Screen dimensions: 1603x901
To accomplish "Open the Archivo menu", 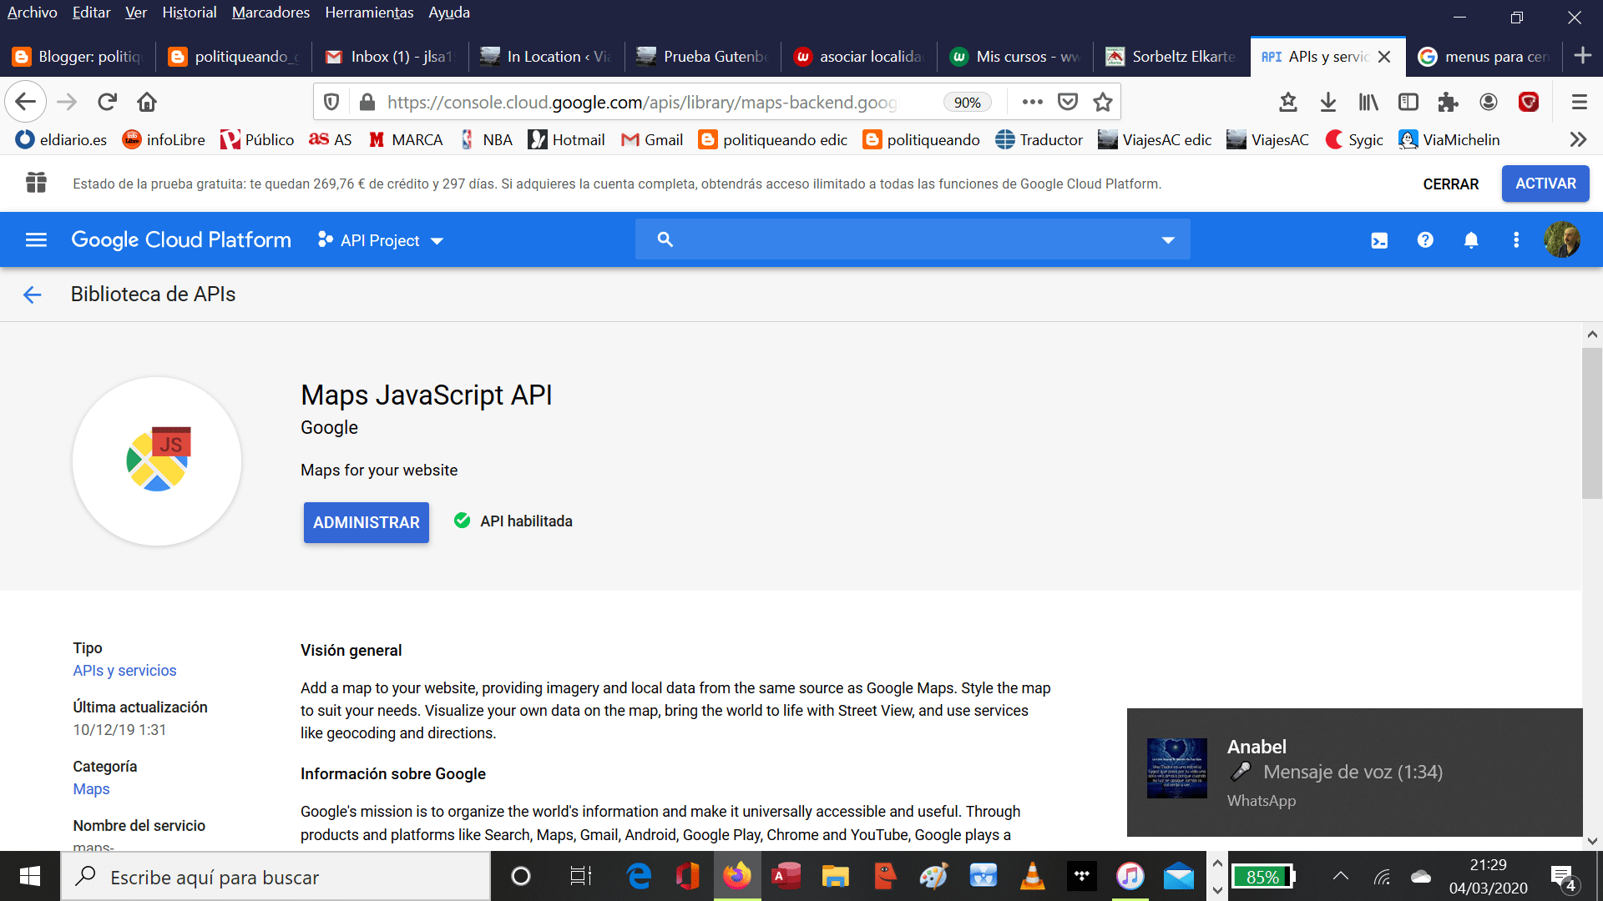I will (x=33, y=13).
